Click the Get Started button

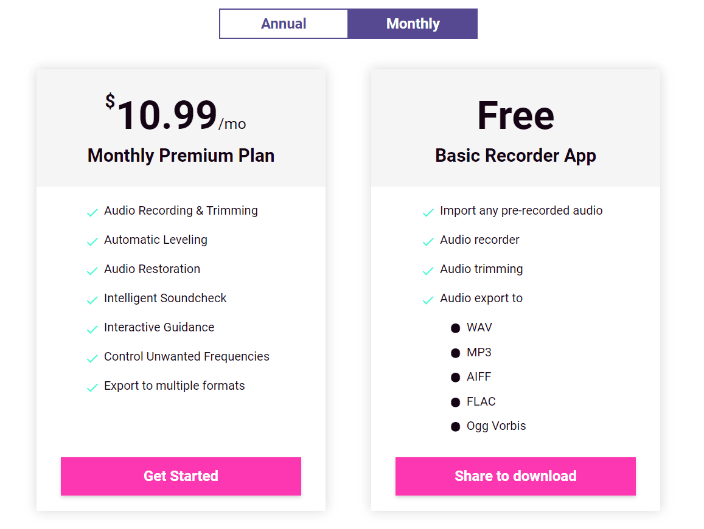click(x=181, y=476)
